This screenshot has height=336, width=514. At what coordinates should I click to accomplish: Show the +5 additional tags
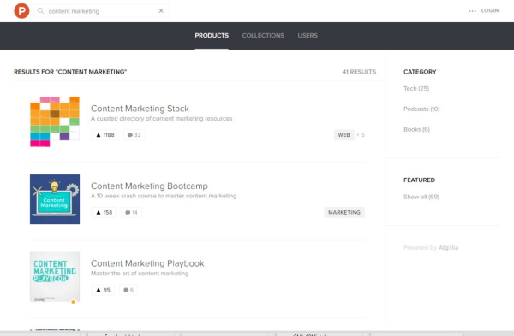pos(361,135)
